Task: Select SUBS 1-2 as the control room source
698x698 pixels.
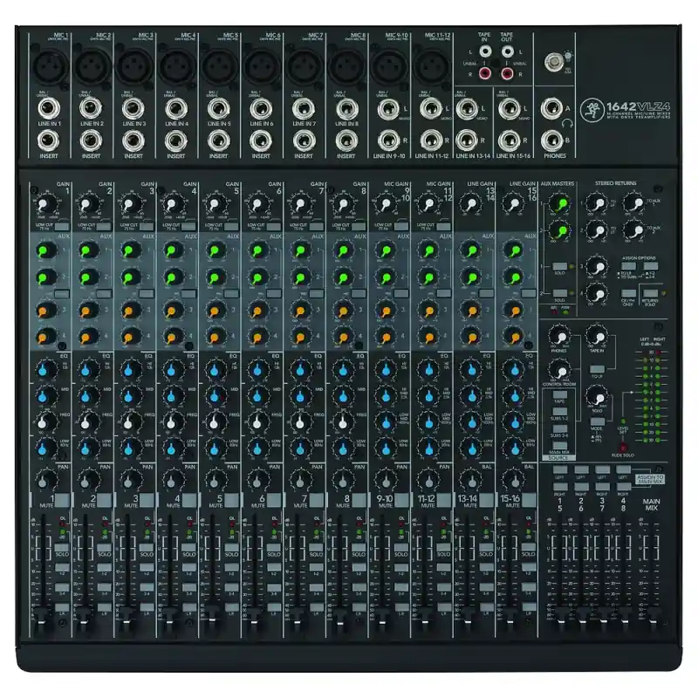Action: coord(559,412)
